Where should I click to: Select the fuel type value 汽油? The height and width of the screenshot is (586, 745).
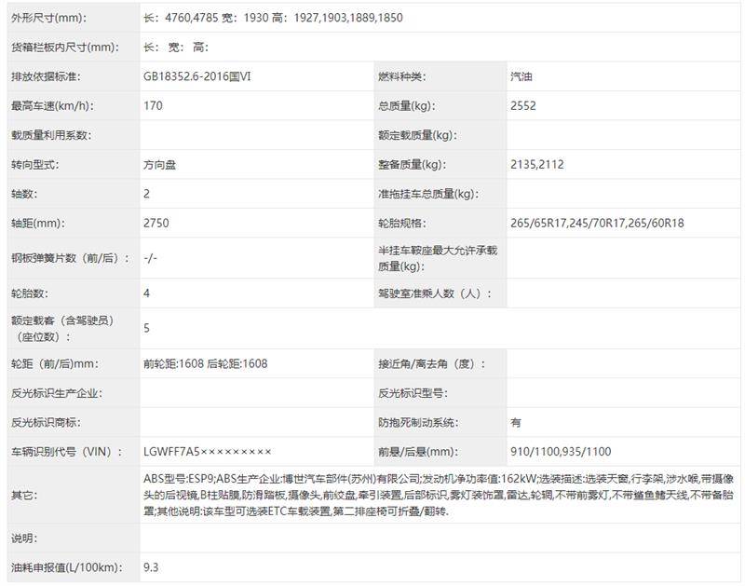pyautogui.click(x=521, y=76)
